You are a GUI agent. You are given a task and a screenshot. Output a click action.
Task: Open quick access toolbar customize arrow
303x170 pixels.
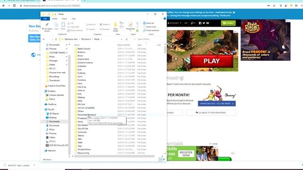[x=55, y=14]
